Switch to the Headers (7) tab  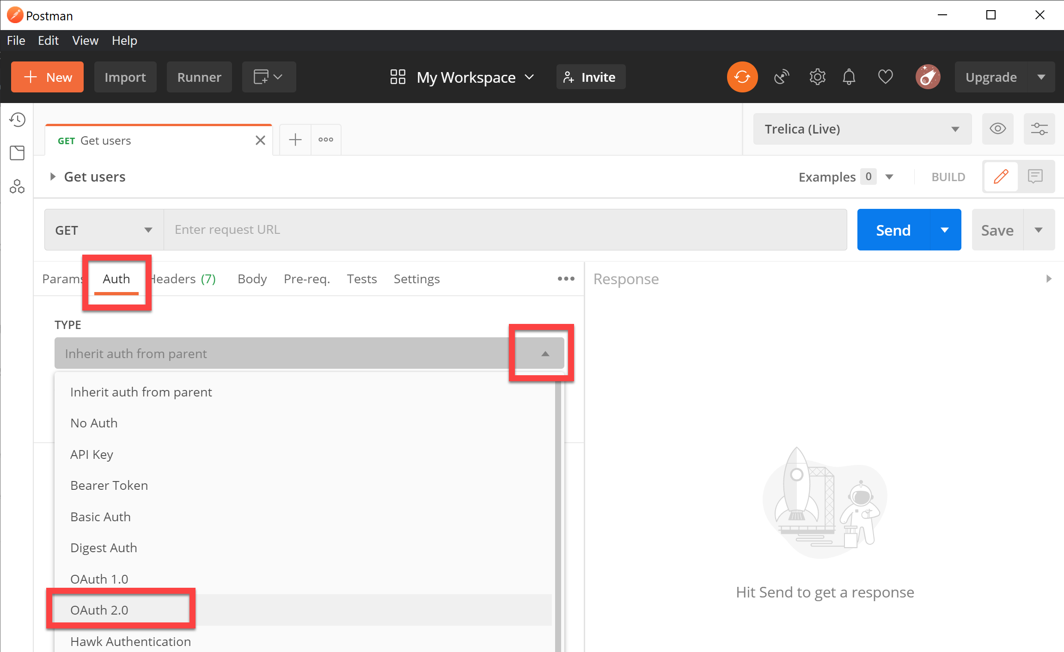click(x=183, y=279)
